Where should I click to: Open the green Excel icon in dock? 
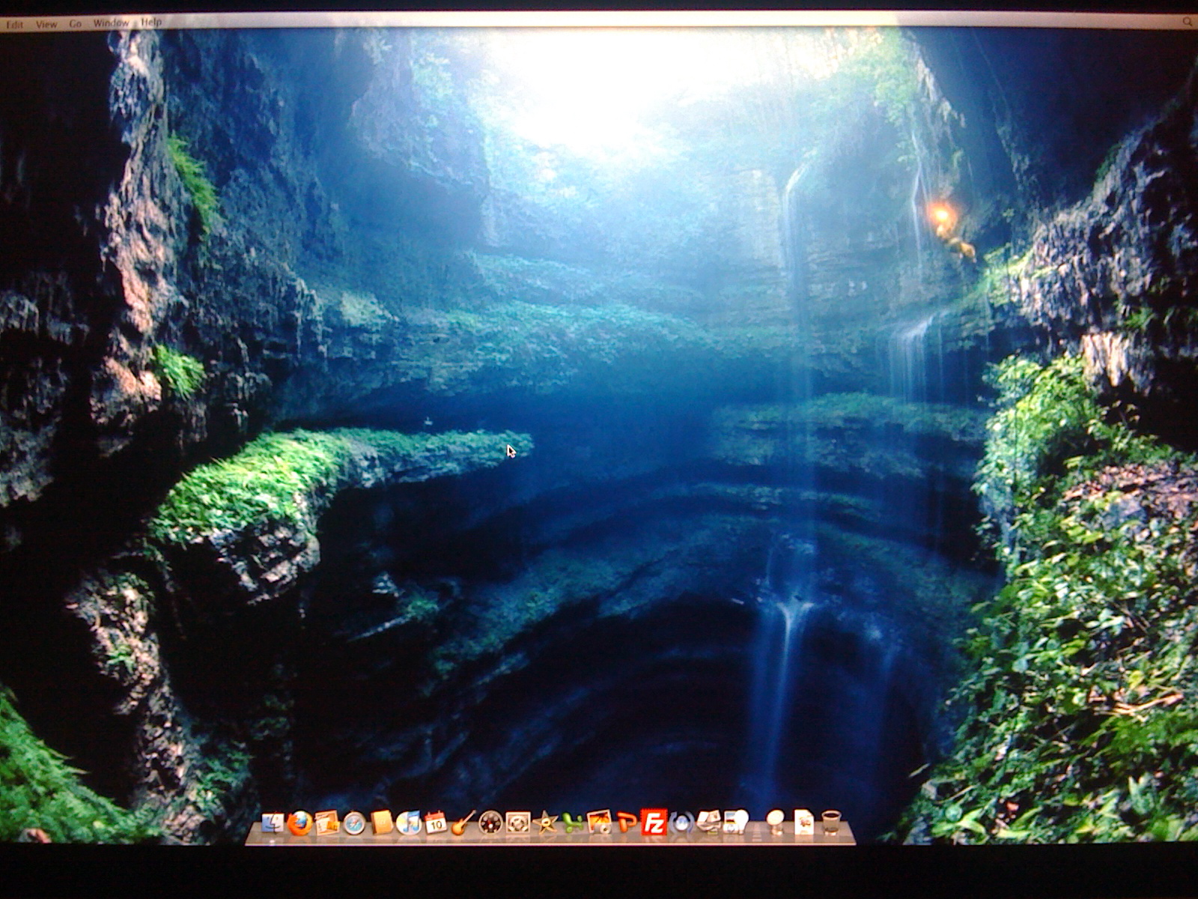point(572,823)
